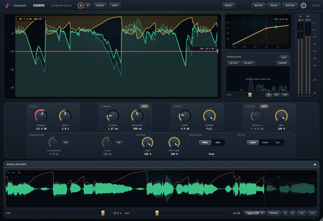Select SIDE sidechain channel mode
The width and height of the screenshot is (323, 221).
285,95
